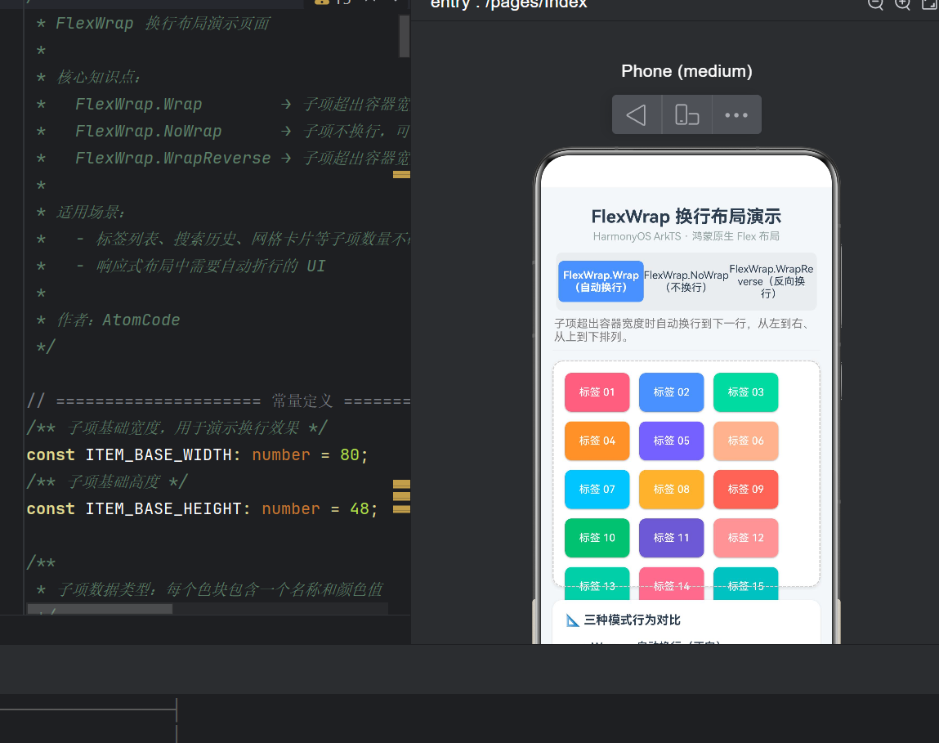Viewport: 939px width, 743px height.
Task: Click the value 80 in code
Action: [350, 454]
